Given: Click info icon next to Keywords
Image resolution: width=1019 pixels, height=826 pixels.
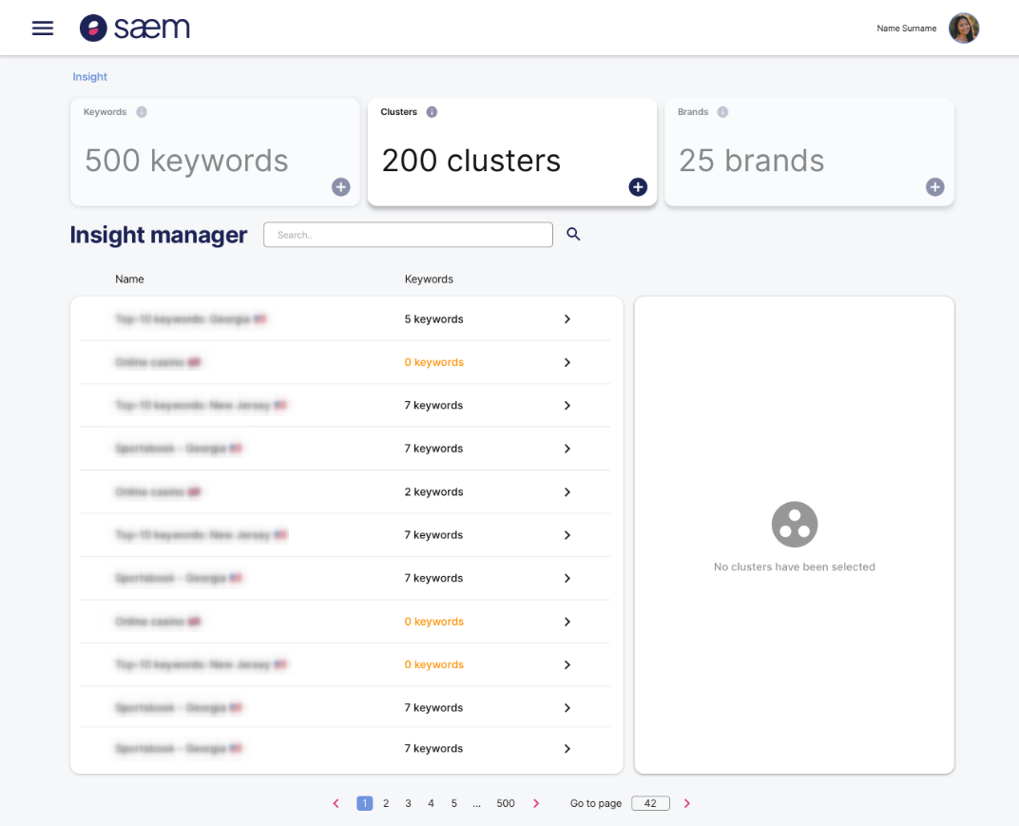Looking at the screenshot, I should (x=142, y=112).
